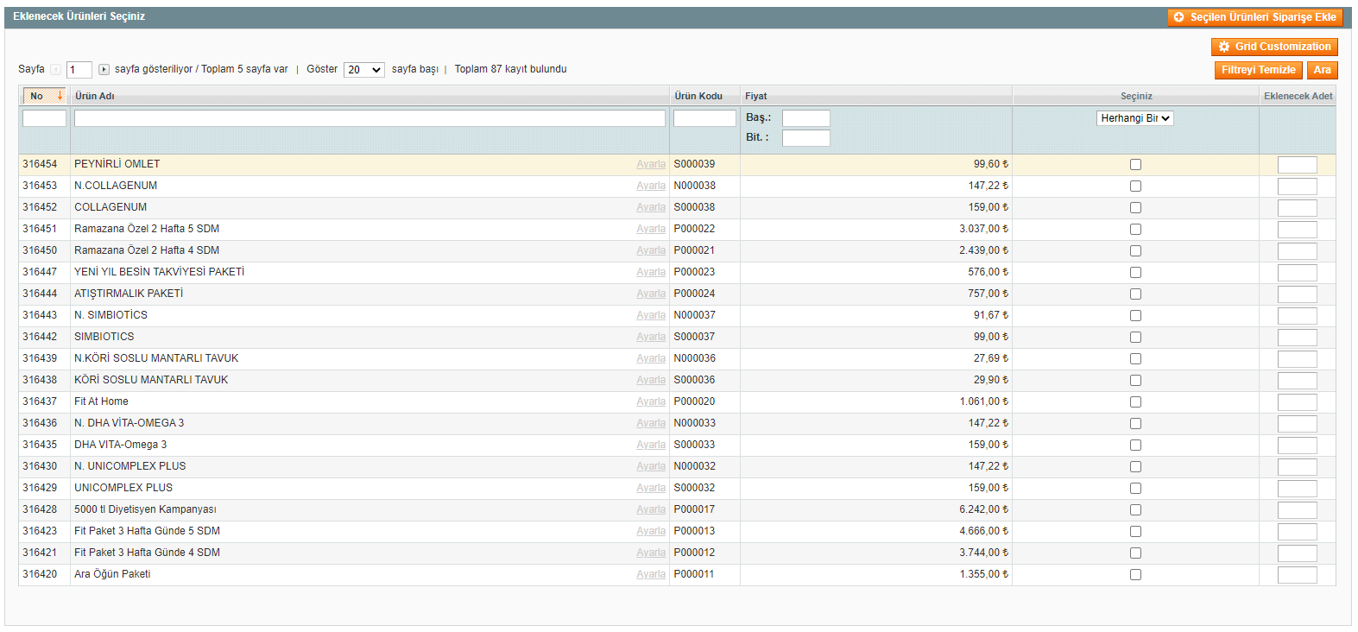Click Ayarla link for KÖRİ SOSLU MANTARLI TAVUK S000036
Image resolution: width=1358 pixels, height=632 pixels.
pyautogui.click(x=651, y=380)
